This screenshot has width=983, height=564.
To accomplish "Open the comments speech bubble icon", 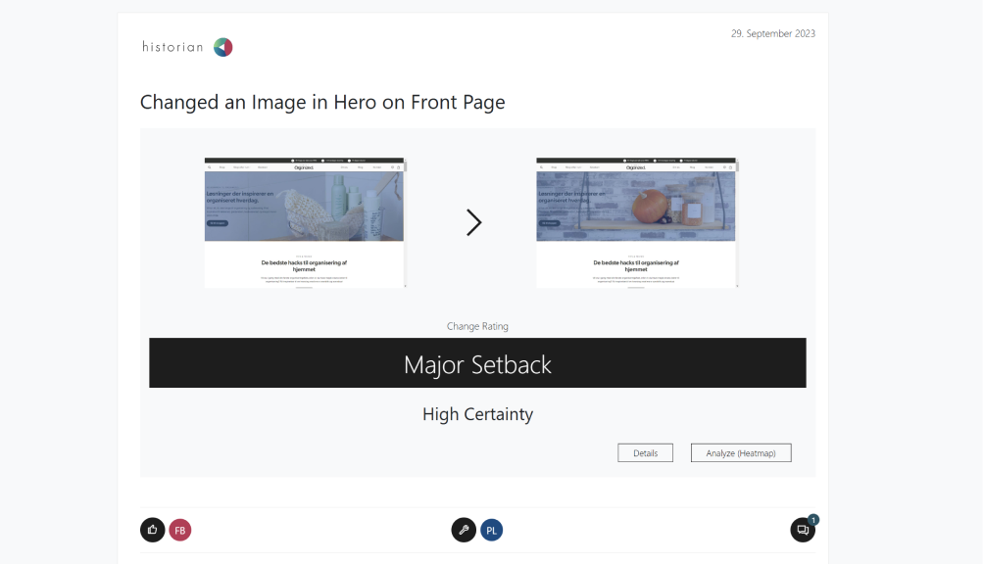I will 802,530.
